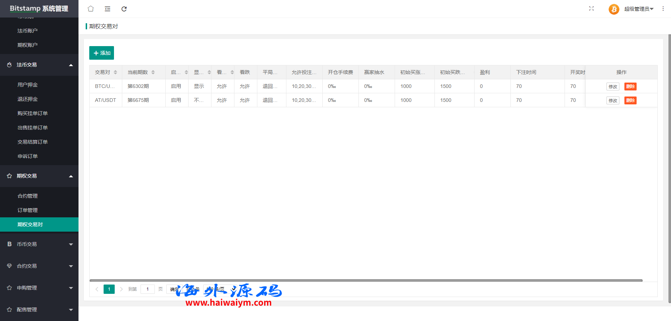Click 修改 for the BTC/USDT row
This screenshot has width=671, height=321.
[613, 87]
